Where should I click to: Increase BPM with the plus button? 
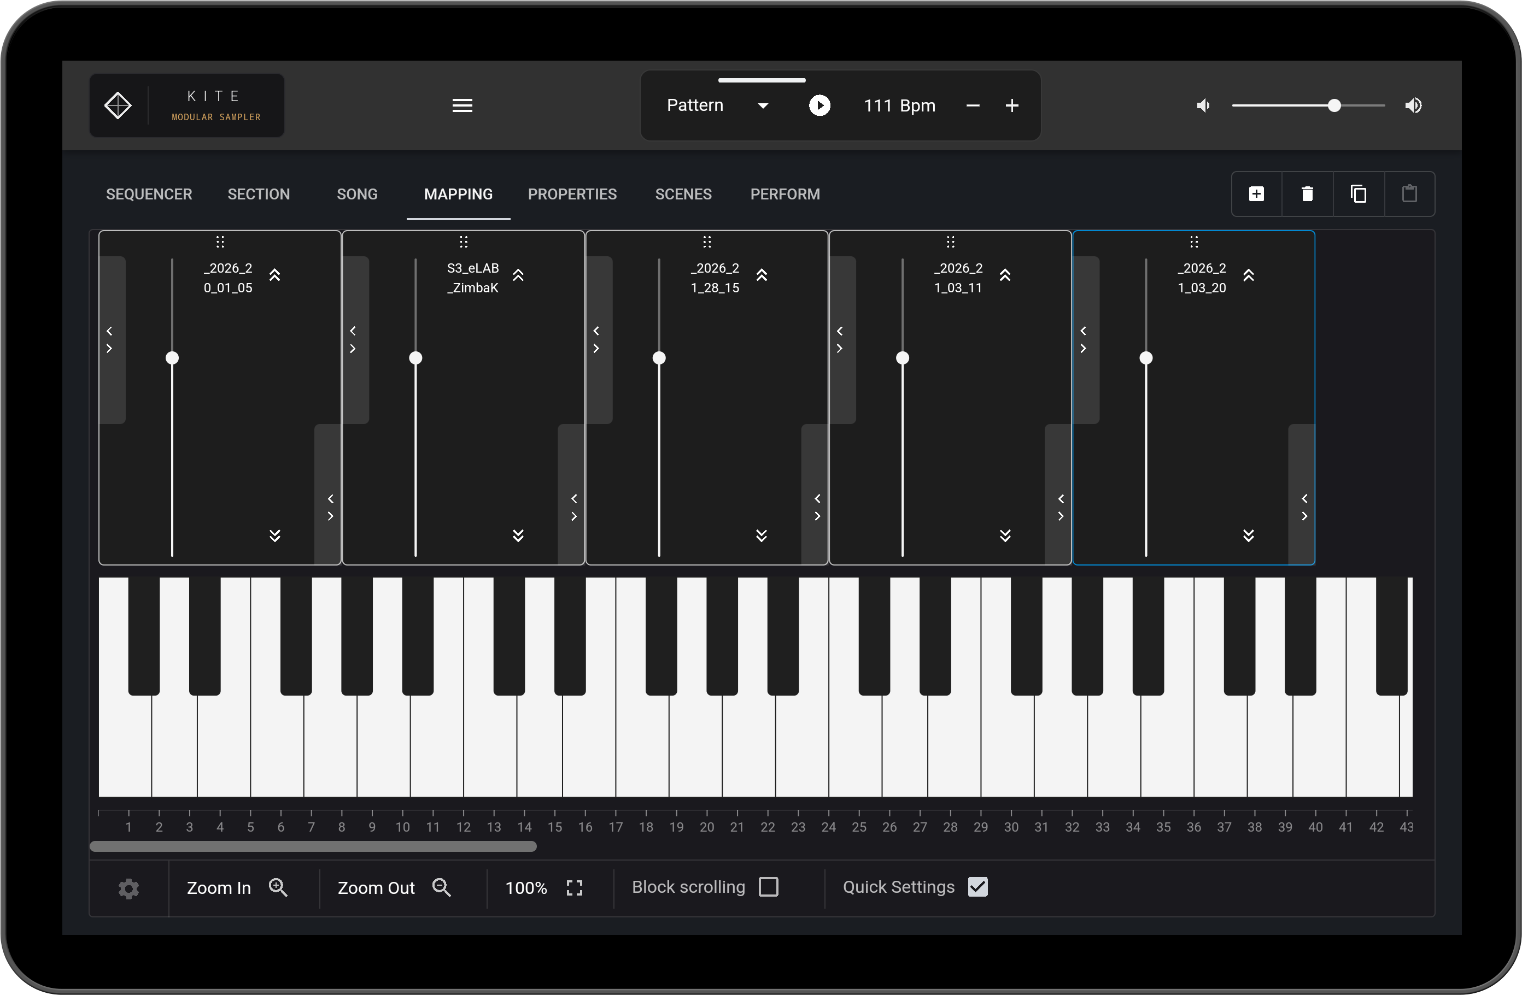click(1012, 105)
